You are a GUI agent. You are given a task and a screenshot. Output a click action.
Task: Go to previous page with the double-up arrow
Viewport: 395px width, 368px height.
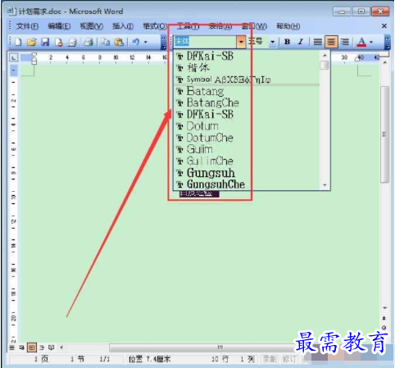[x=384, y=318]
